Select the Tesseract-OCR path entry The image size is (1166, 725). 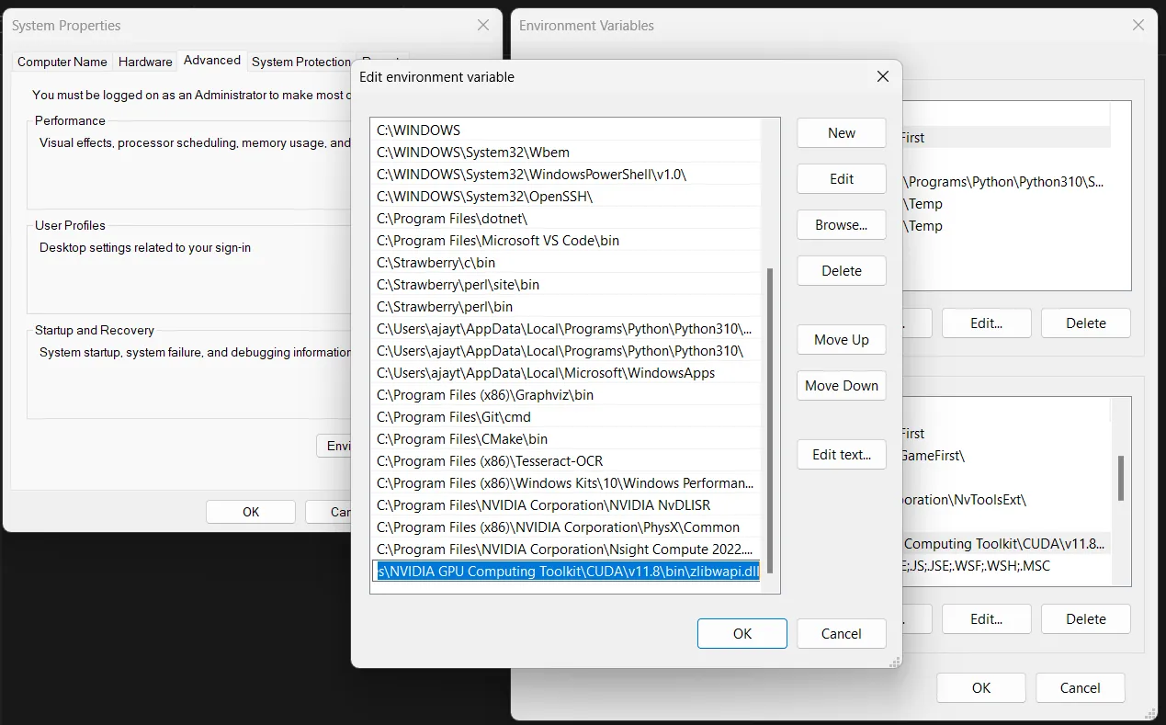[567, 461]
